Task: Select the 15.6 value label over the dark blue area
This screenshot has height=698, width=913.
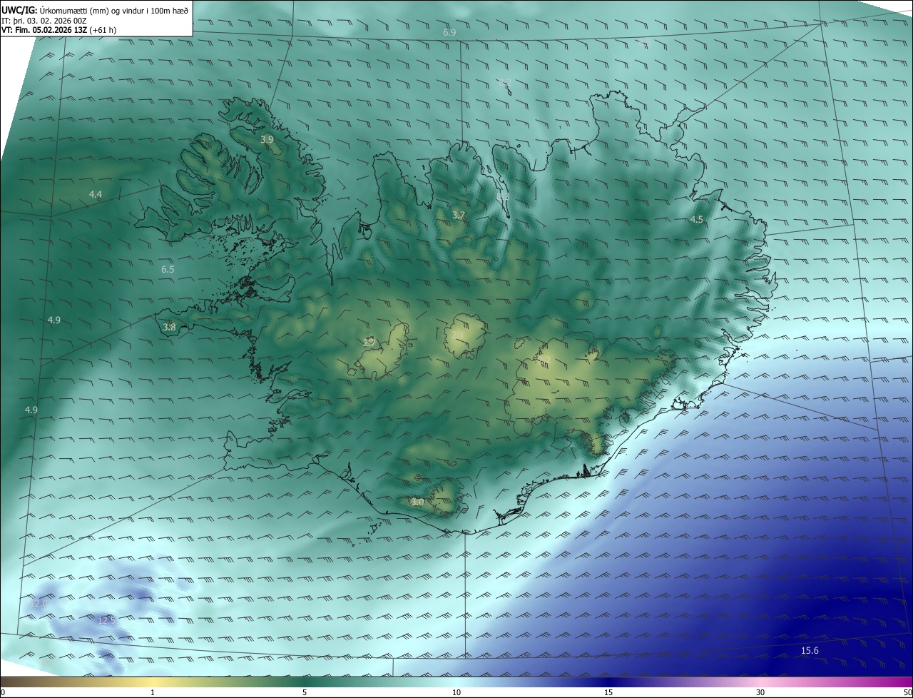Action: [810, 651]
